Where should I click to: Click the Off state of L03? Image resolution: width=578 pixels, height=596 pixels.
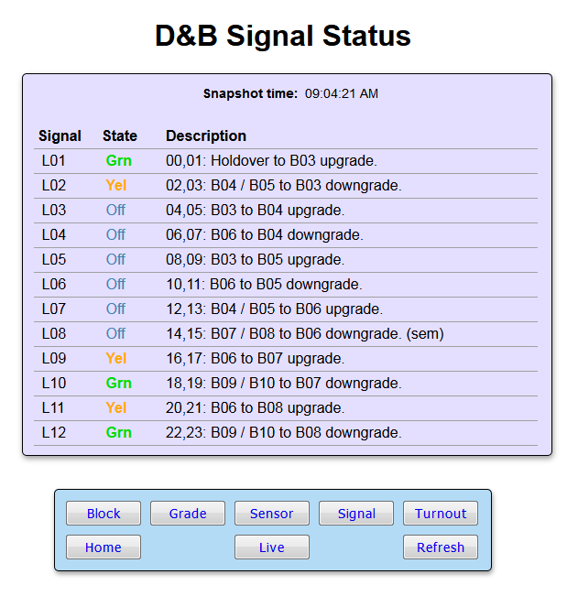pos(115,211)
